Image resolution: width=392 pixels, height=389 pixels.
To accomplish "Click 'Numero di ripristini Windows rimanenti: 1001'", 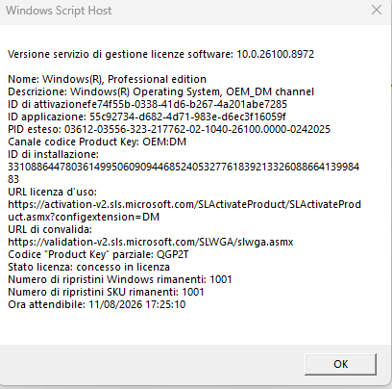I will [120, 279].
